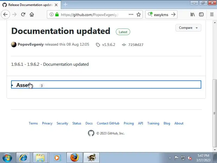Open the taskbar clock showing 5:47 PM
This screenshot has height=163, width=217.
tap(203, 158)
